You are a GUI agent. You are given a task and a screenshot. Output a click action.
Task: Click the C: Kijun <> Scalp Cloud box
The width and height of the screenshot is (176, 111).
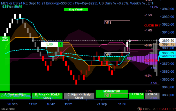point(79,96)
